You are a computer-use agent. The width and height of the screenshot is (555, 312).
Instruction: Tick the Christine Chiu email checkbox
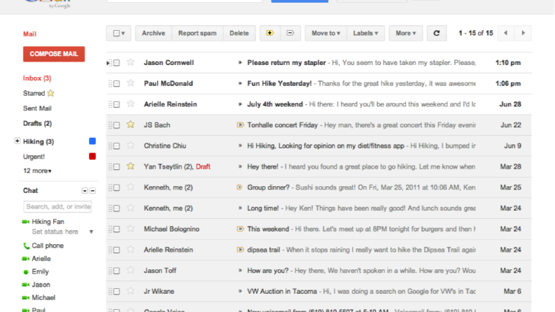tap(116, 146)
